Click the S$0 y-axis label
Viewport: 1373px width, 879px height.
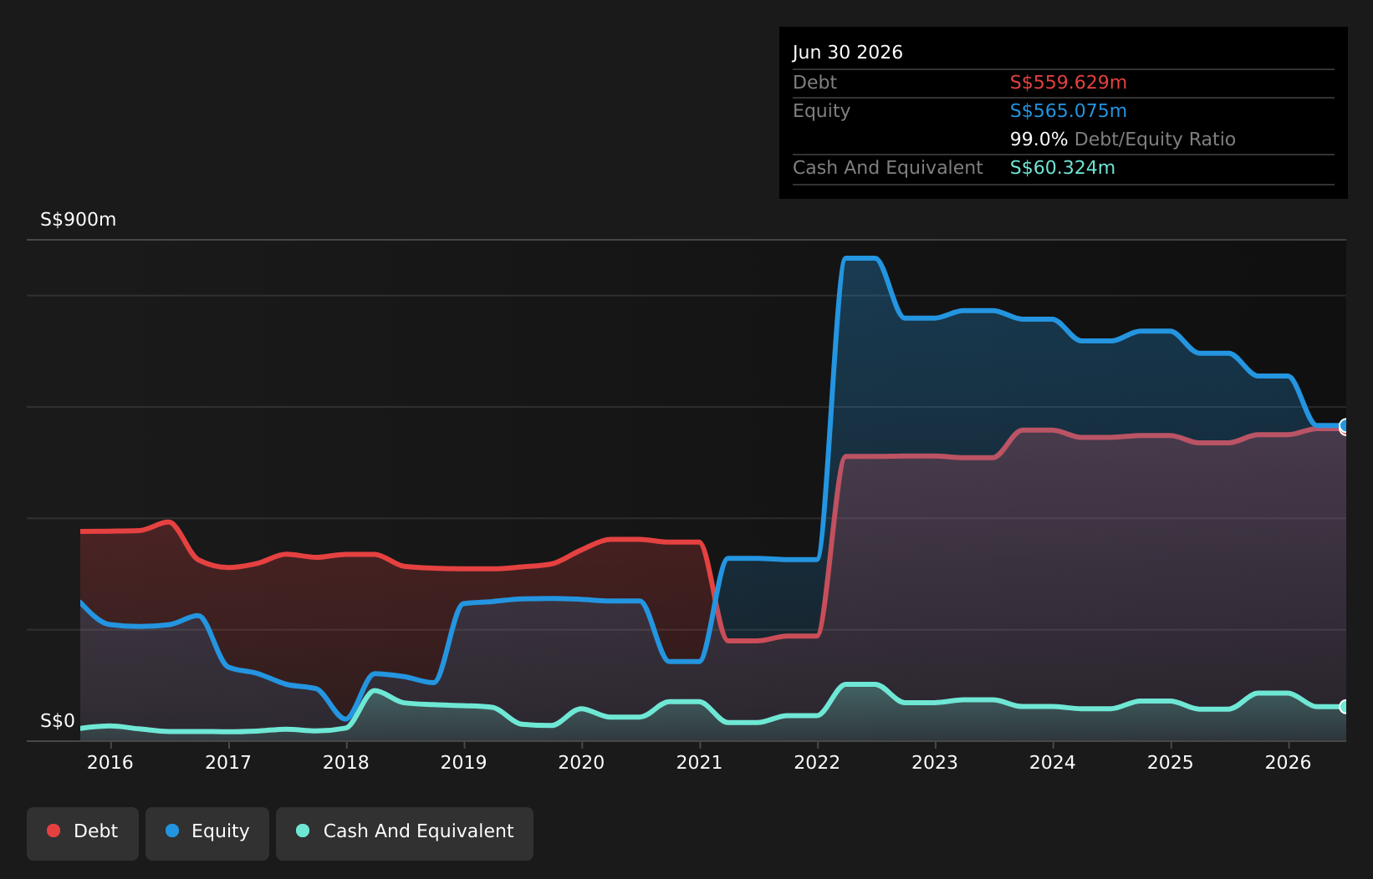[58, 721]
